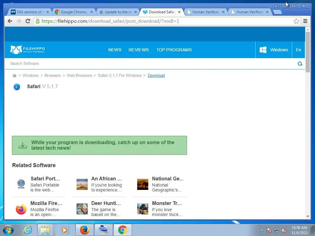
Task: Click the Deer Hunting game thumbnail
Action: click(x=82, y=209)
